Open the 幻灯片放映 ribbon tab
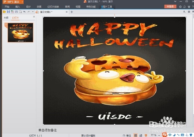The image size is (194, 137). pyautogui.click(x=53, y=7)
